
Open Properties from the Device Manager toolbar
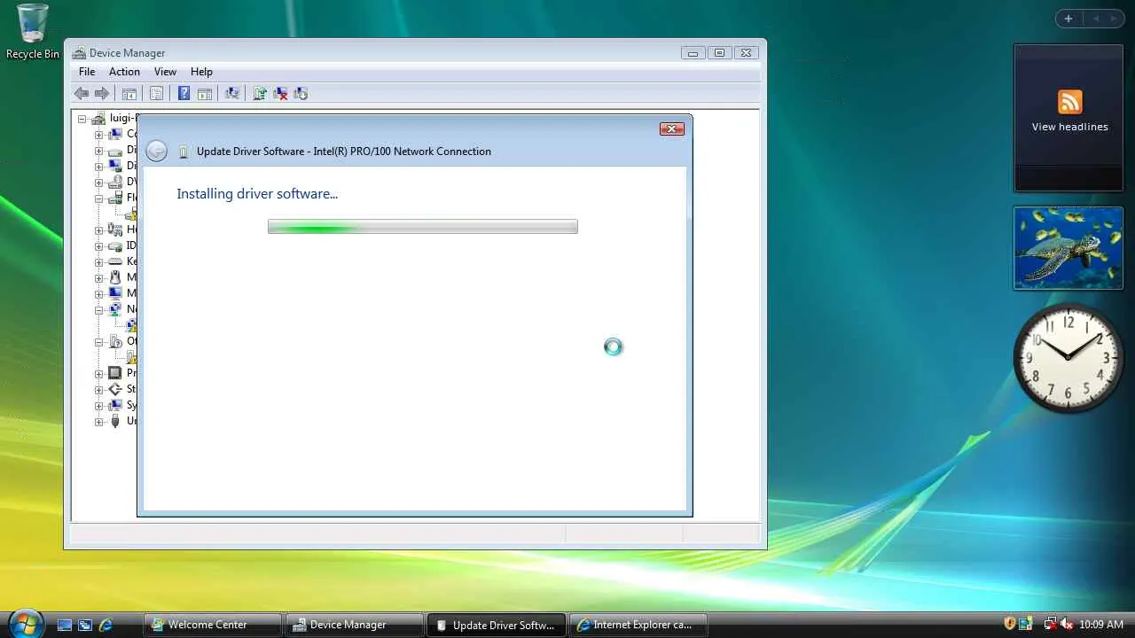[x=157, y=93]
